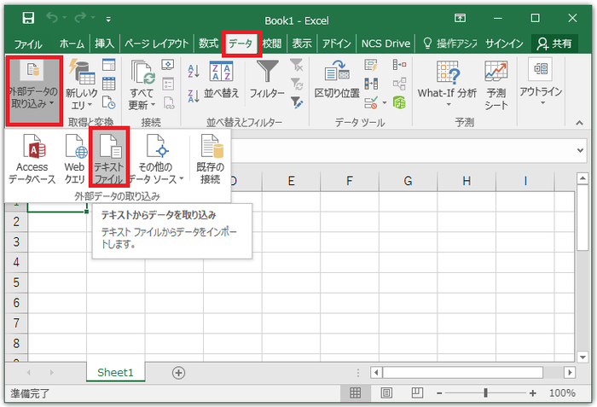Open Ribbon Display Options icon in title bar
The height and width of the screenshot is (407, 597).
coord(460,18)
